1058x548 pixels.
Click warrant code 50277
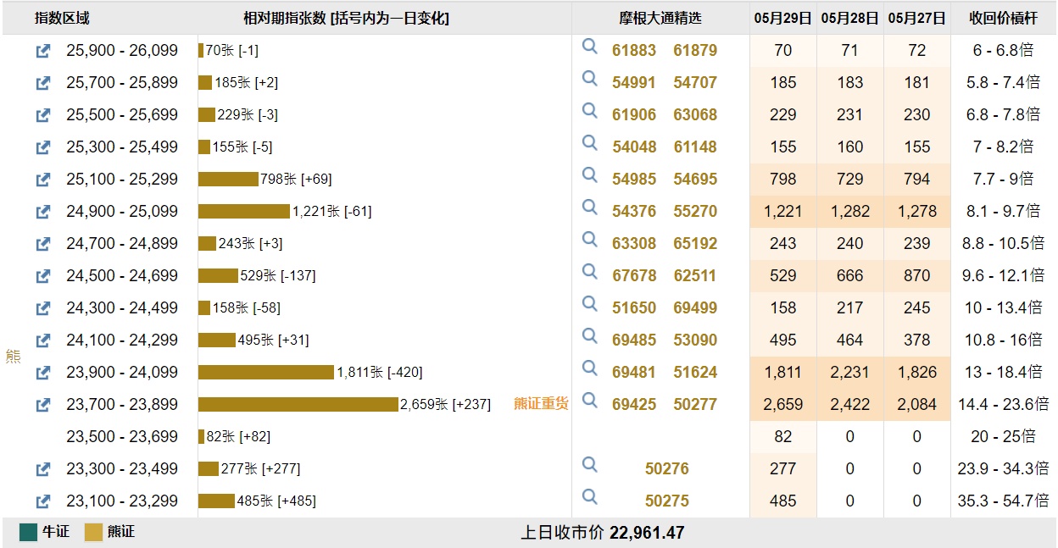click(x=695, y=405)
